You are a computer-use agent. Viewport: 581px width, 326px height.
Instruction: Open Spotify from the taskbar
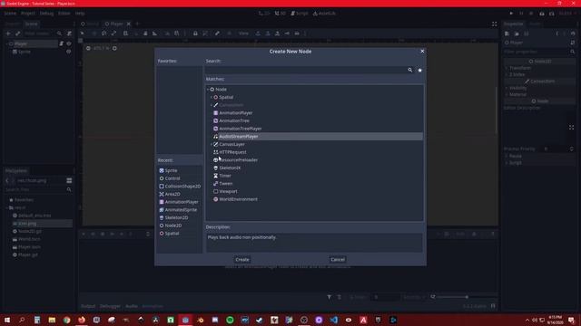pos(230,320)
